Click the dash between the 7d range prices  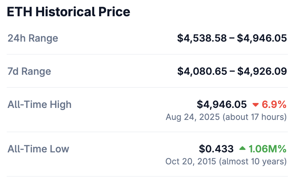pos(232,72)
